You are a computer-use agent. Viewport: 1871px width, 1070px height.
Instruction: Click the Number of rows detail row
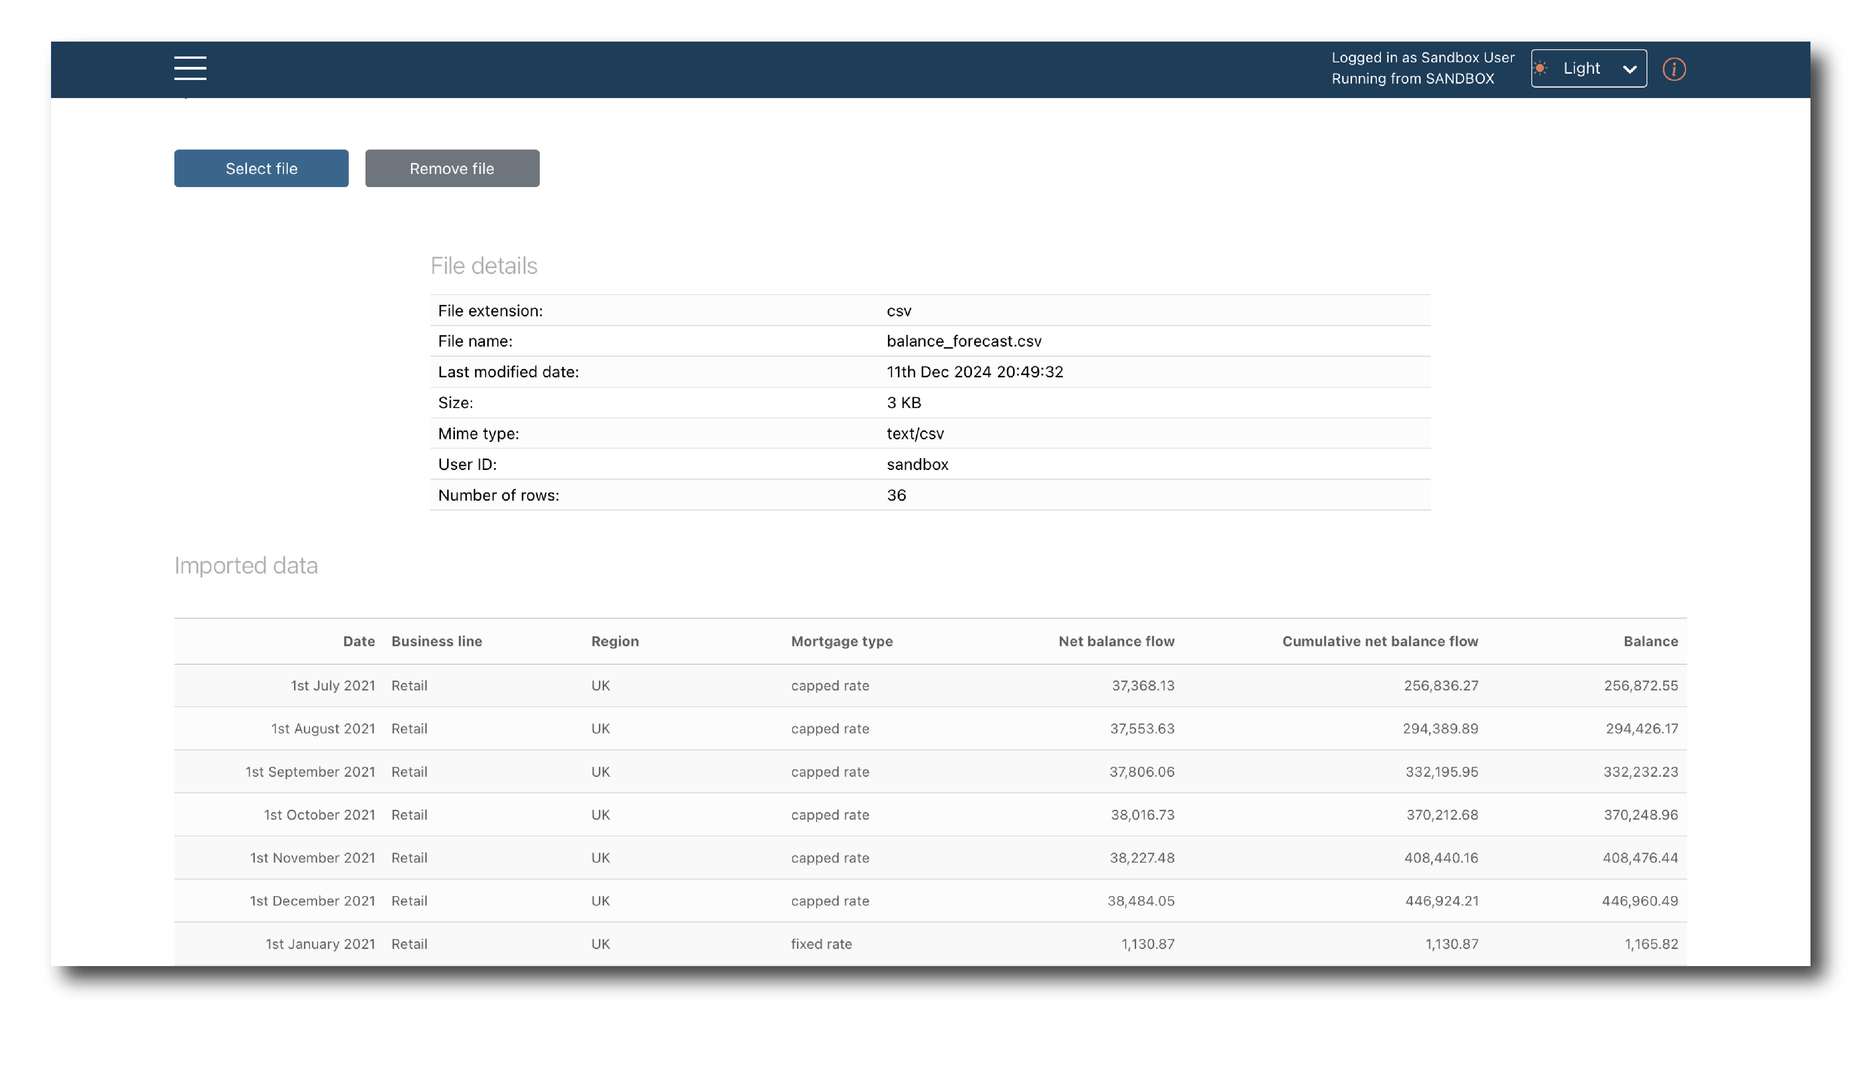coord(929,495)
